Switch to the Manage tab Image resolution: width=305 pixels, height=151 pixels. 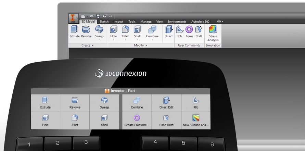tap(146, 22)
